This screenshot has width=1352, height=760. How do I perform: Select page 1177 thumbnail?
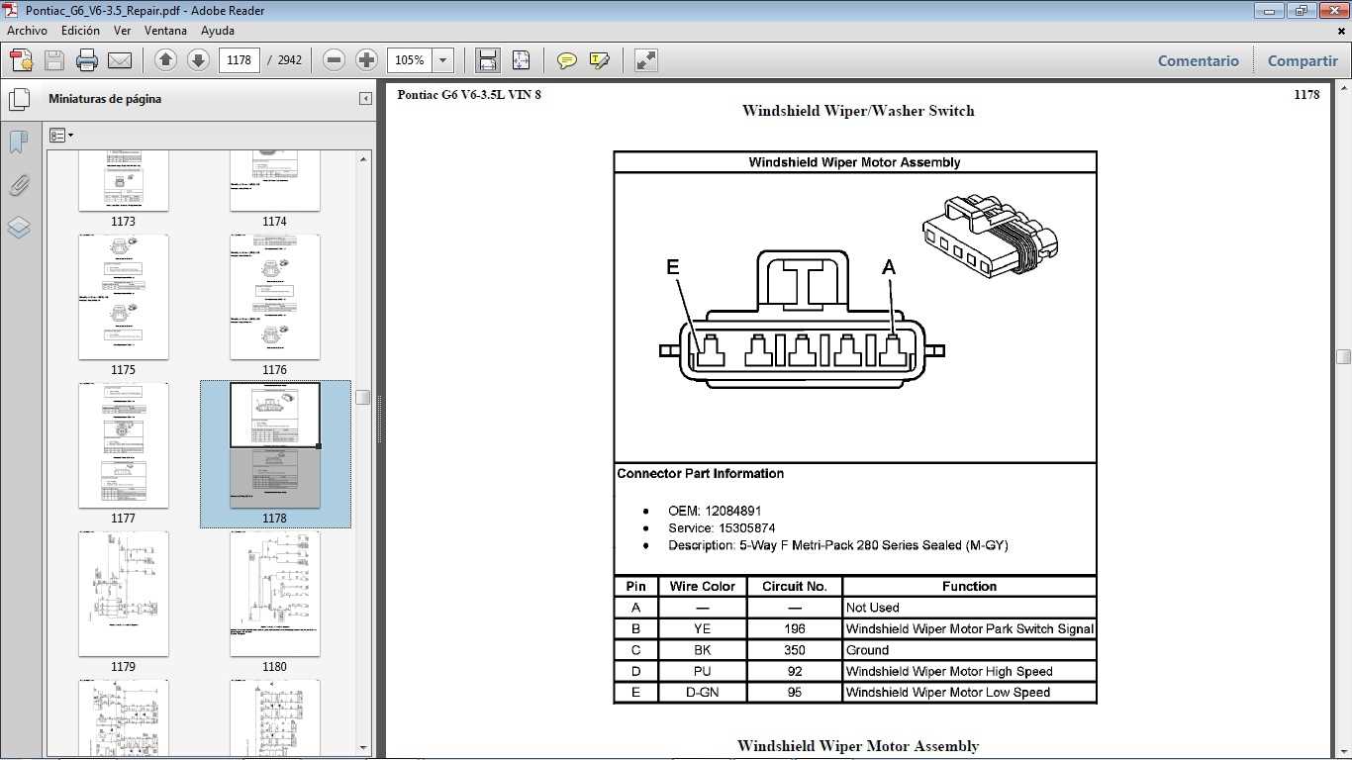point(124,445)
